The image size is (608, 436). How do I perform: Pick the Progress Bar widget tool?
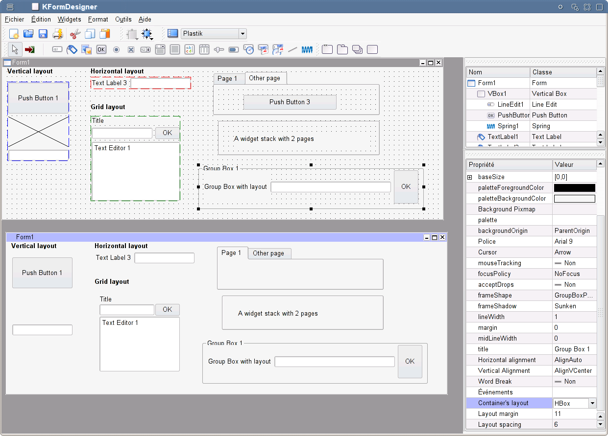(x=234, y=49)
